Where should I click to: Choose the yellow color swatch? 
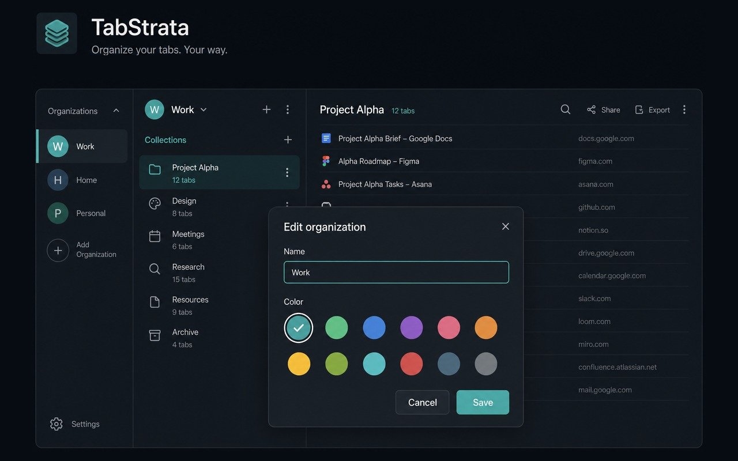[299, 364]
